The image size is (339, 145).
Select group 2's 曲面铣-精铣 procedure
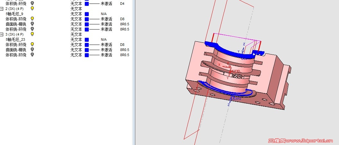[x=16, y=24]
